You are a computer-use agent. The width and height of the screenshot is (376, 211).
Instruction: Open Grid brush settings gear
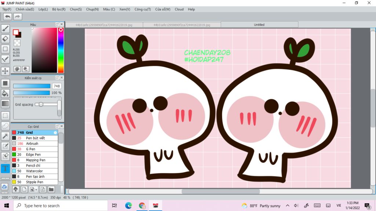(x=55, y=133)
